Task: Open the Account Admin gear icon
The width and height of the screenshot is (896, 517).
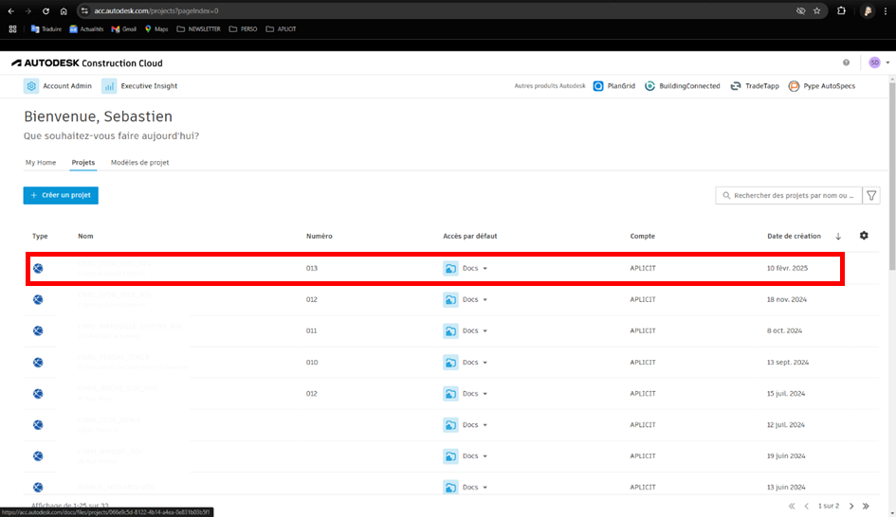Action: [31, 86]
